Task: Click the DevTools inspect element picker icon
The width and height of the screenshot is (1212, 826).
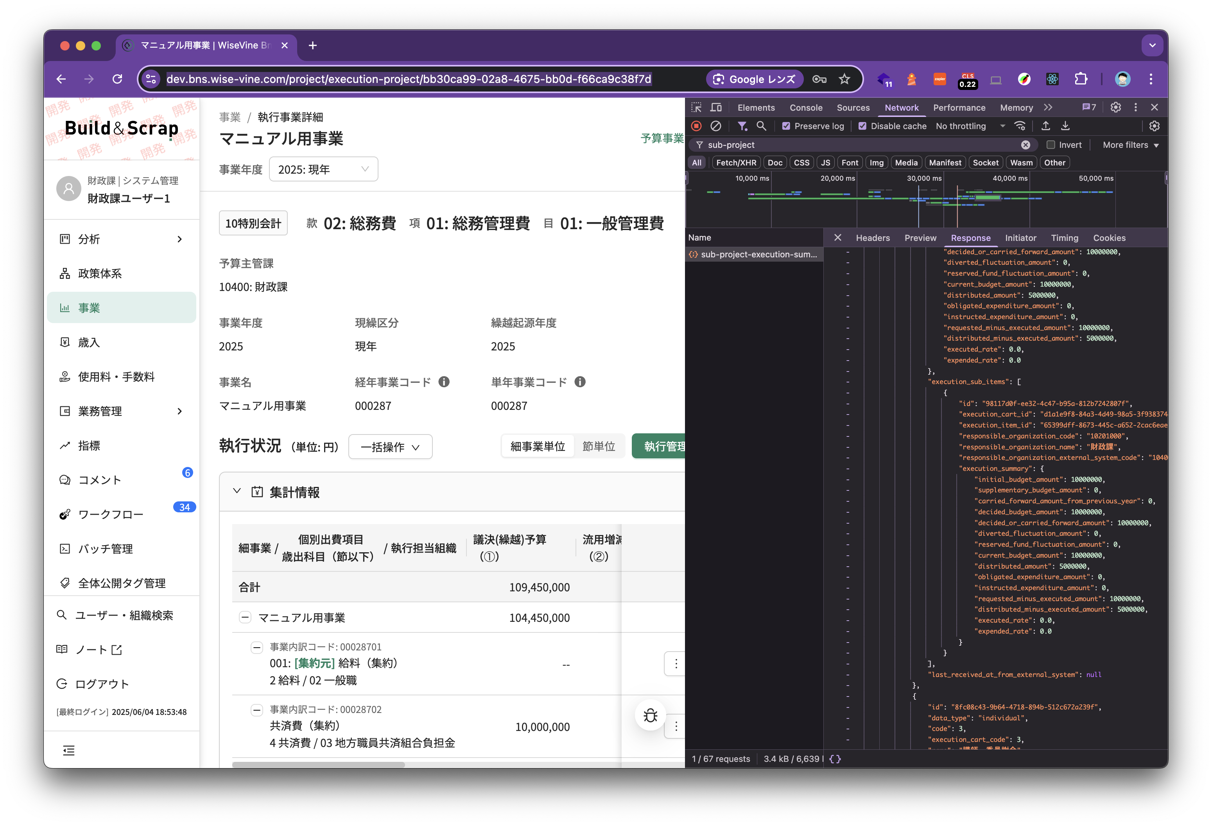Action: [696, 108]
